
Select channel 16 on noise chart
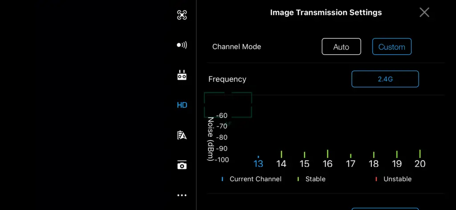click(x=327, y=163)
